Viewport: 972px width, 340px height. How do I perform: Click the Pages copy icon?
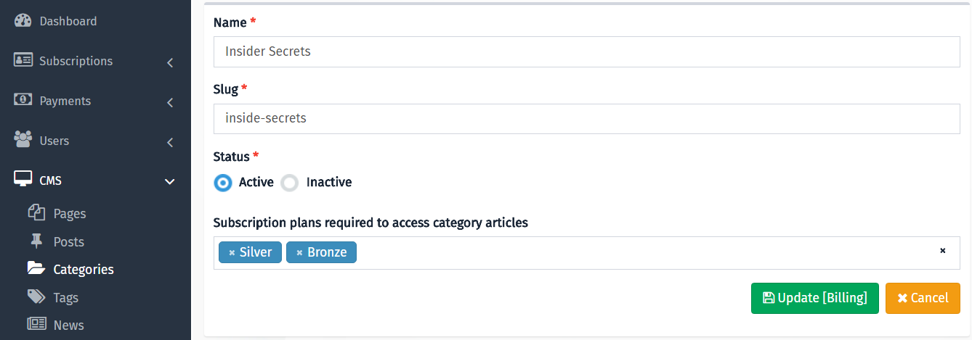tap(36, 212)
